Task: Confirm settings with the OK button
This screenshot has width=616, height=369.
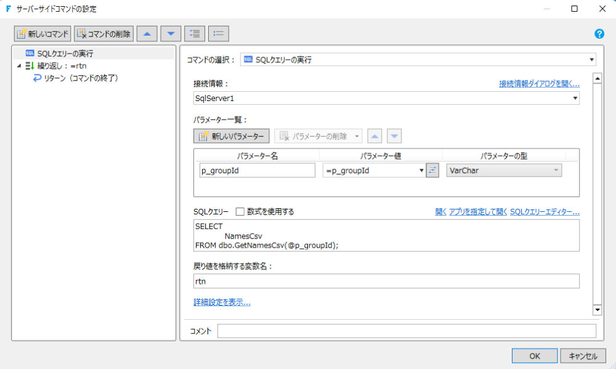Action: click(x=533, y=355)
